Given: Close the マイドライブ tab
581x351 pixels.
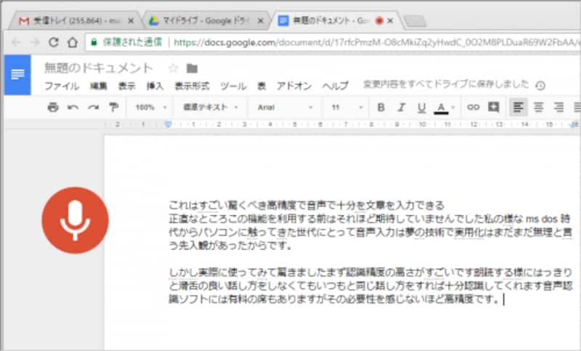Looking at the screenshot, I should pos(261,21).
